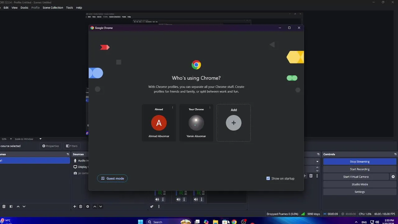Viewport: 398px width, 224px height.
Task: Open the Scene Collection menu
Action: tap(53, 8)
